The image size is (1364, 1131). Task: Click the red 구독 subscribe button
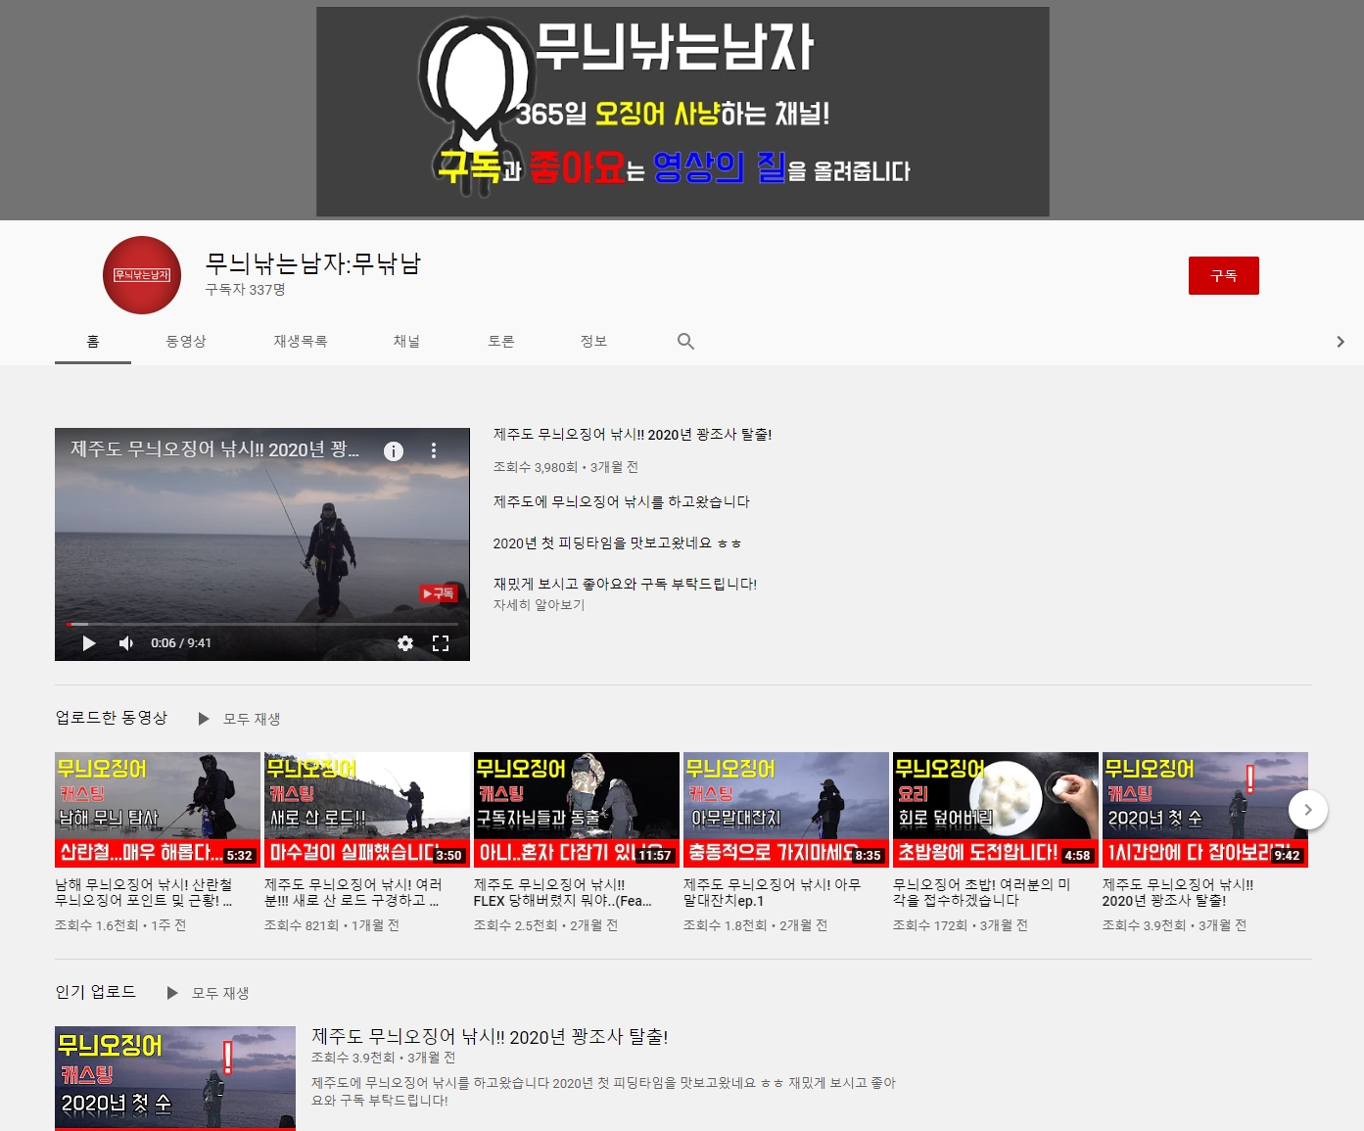(1223, 276)
